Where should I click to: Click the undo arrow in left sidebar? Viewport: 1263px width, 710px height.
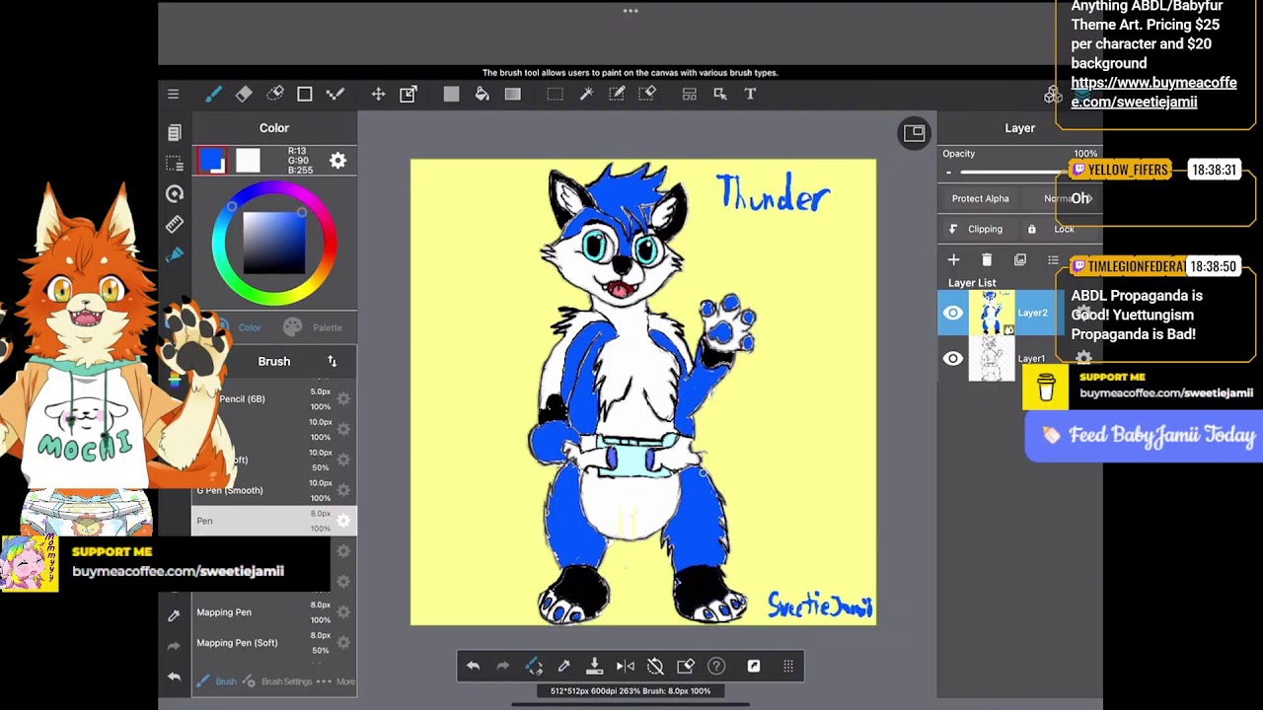coord(174,676)
